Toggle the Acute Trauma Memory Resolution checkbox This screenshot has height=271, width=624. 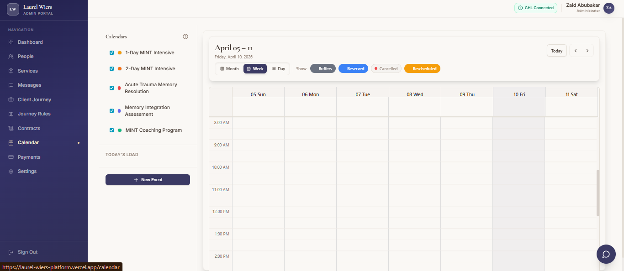[111, 88]
